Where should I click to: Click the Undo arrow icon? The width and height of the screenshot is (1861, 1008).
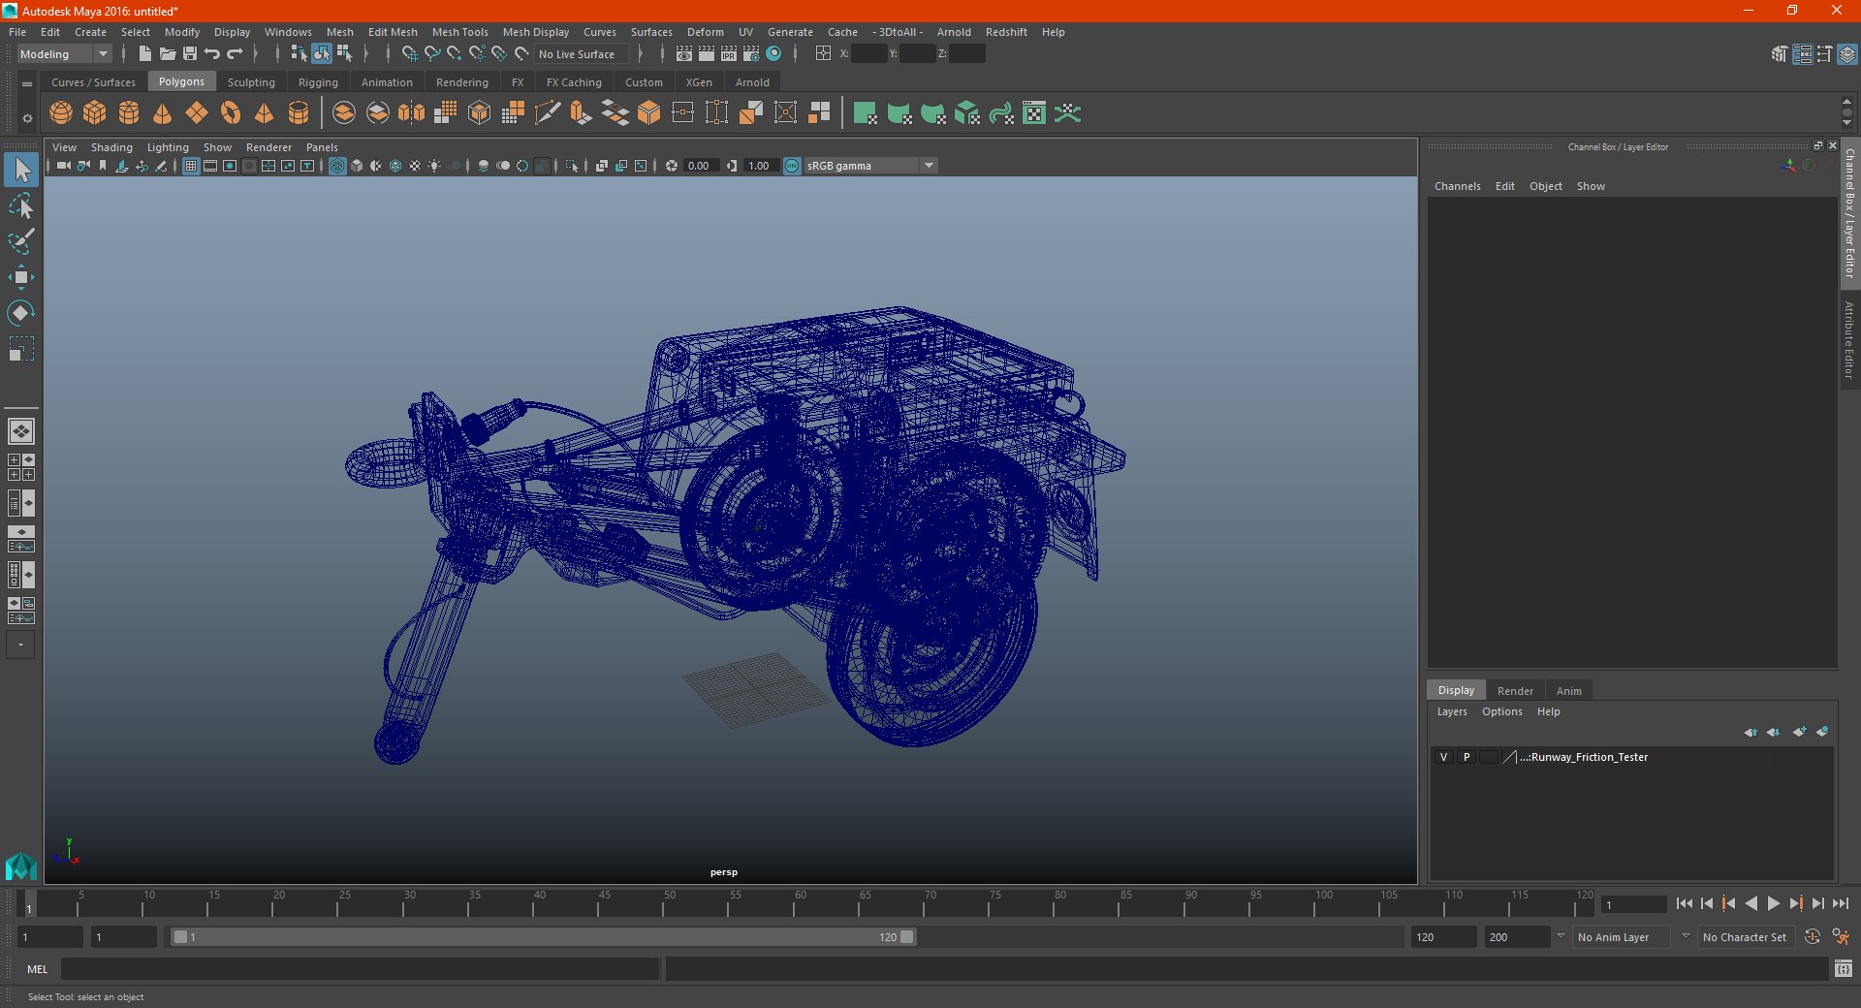pyautogui.click(x=212, y=54)
